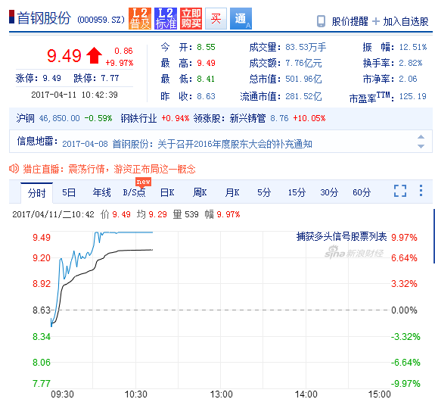Click 沪铜 futures quote label
The width and height of the screenshot is (435, 399).
pyautogui.click(x=25, y=119)
